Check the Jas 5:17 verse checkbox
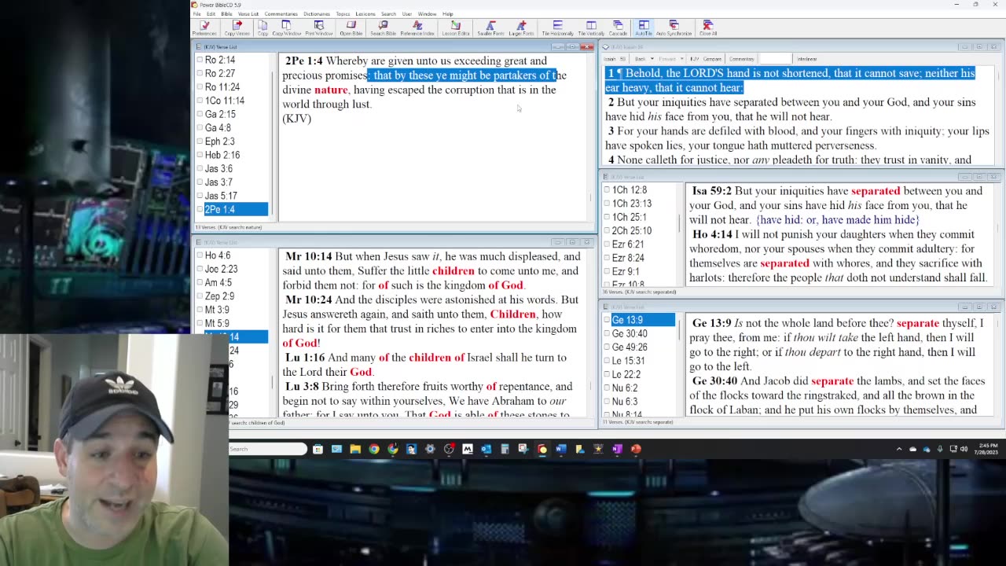 pos(200,196)
